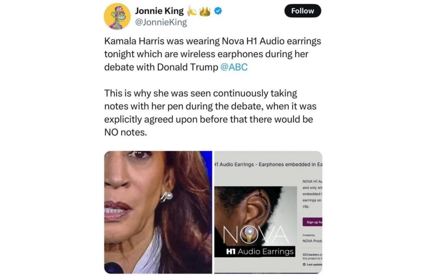
Task: Open the right NOVA product screenshot image
Action: pos(268,212)
